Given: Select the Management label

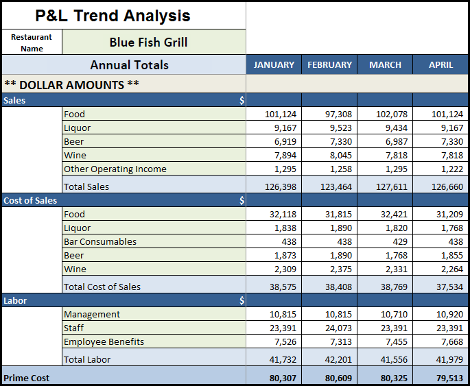Looking at the screenshot, I should tap(154, 314).
